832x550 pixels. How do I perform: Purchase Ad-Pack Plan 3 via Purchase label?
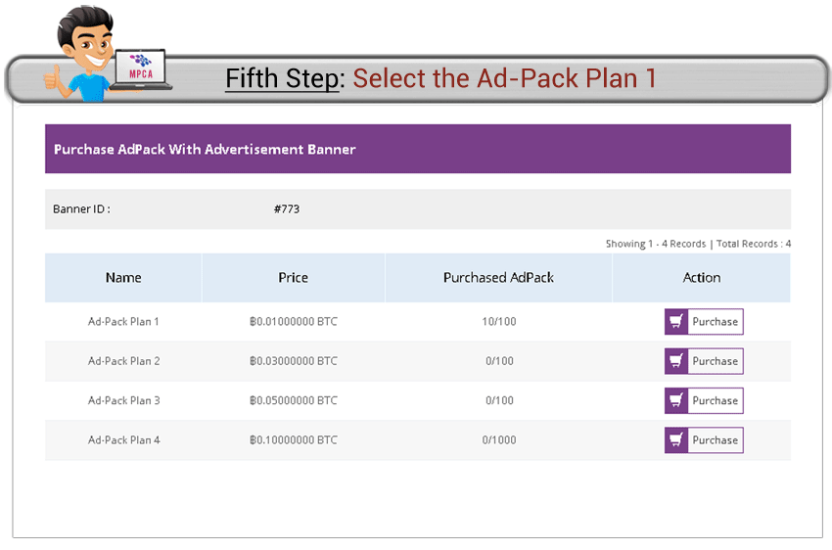coord(716,400)
